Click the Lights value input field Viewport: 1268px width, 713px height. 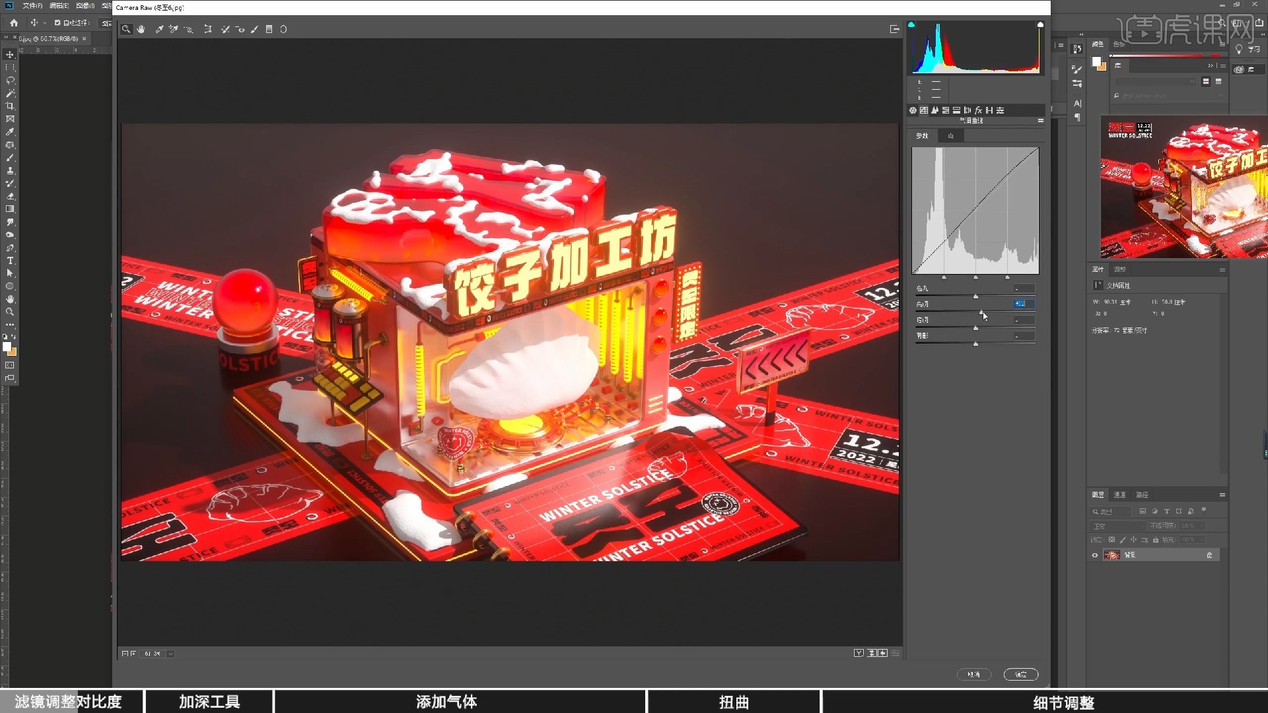tap(1024, 304)
